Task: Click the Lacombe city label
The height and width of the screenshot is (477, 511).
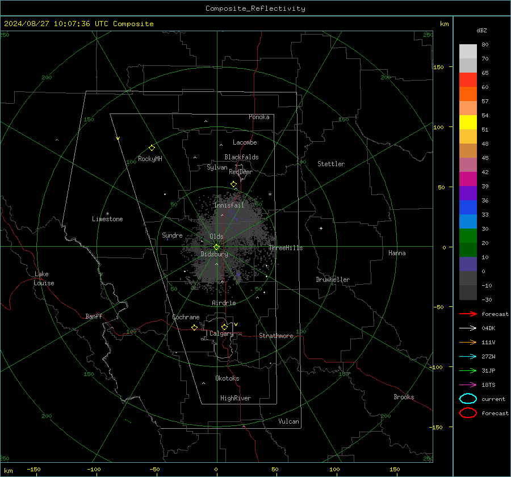Action: pyautogui.click(x=245, y=142)
